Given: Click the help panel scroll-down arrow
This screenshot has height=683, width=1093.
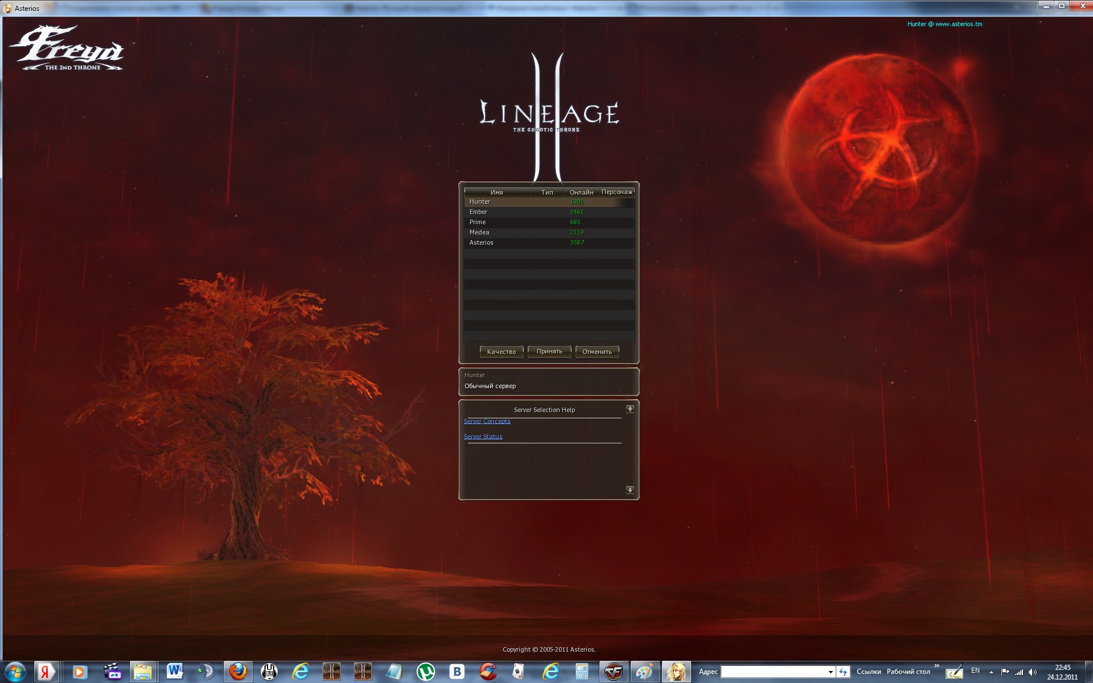Looking at the screenshot, I should [630, 490].
